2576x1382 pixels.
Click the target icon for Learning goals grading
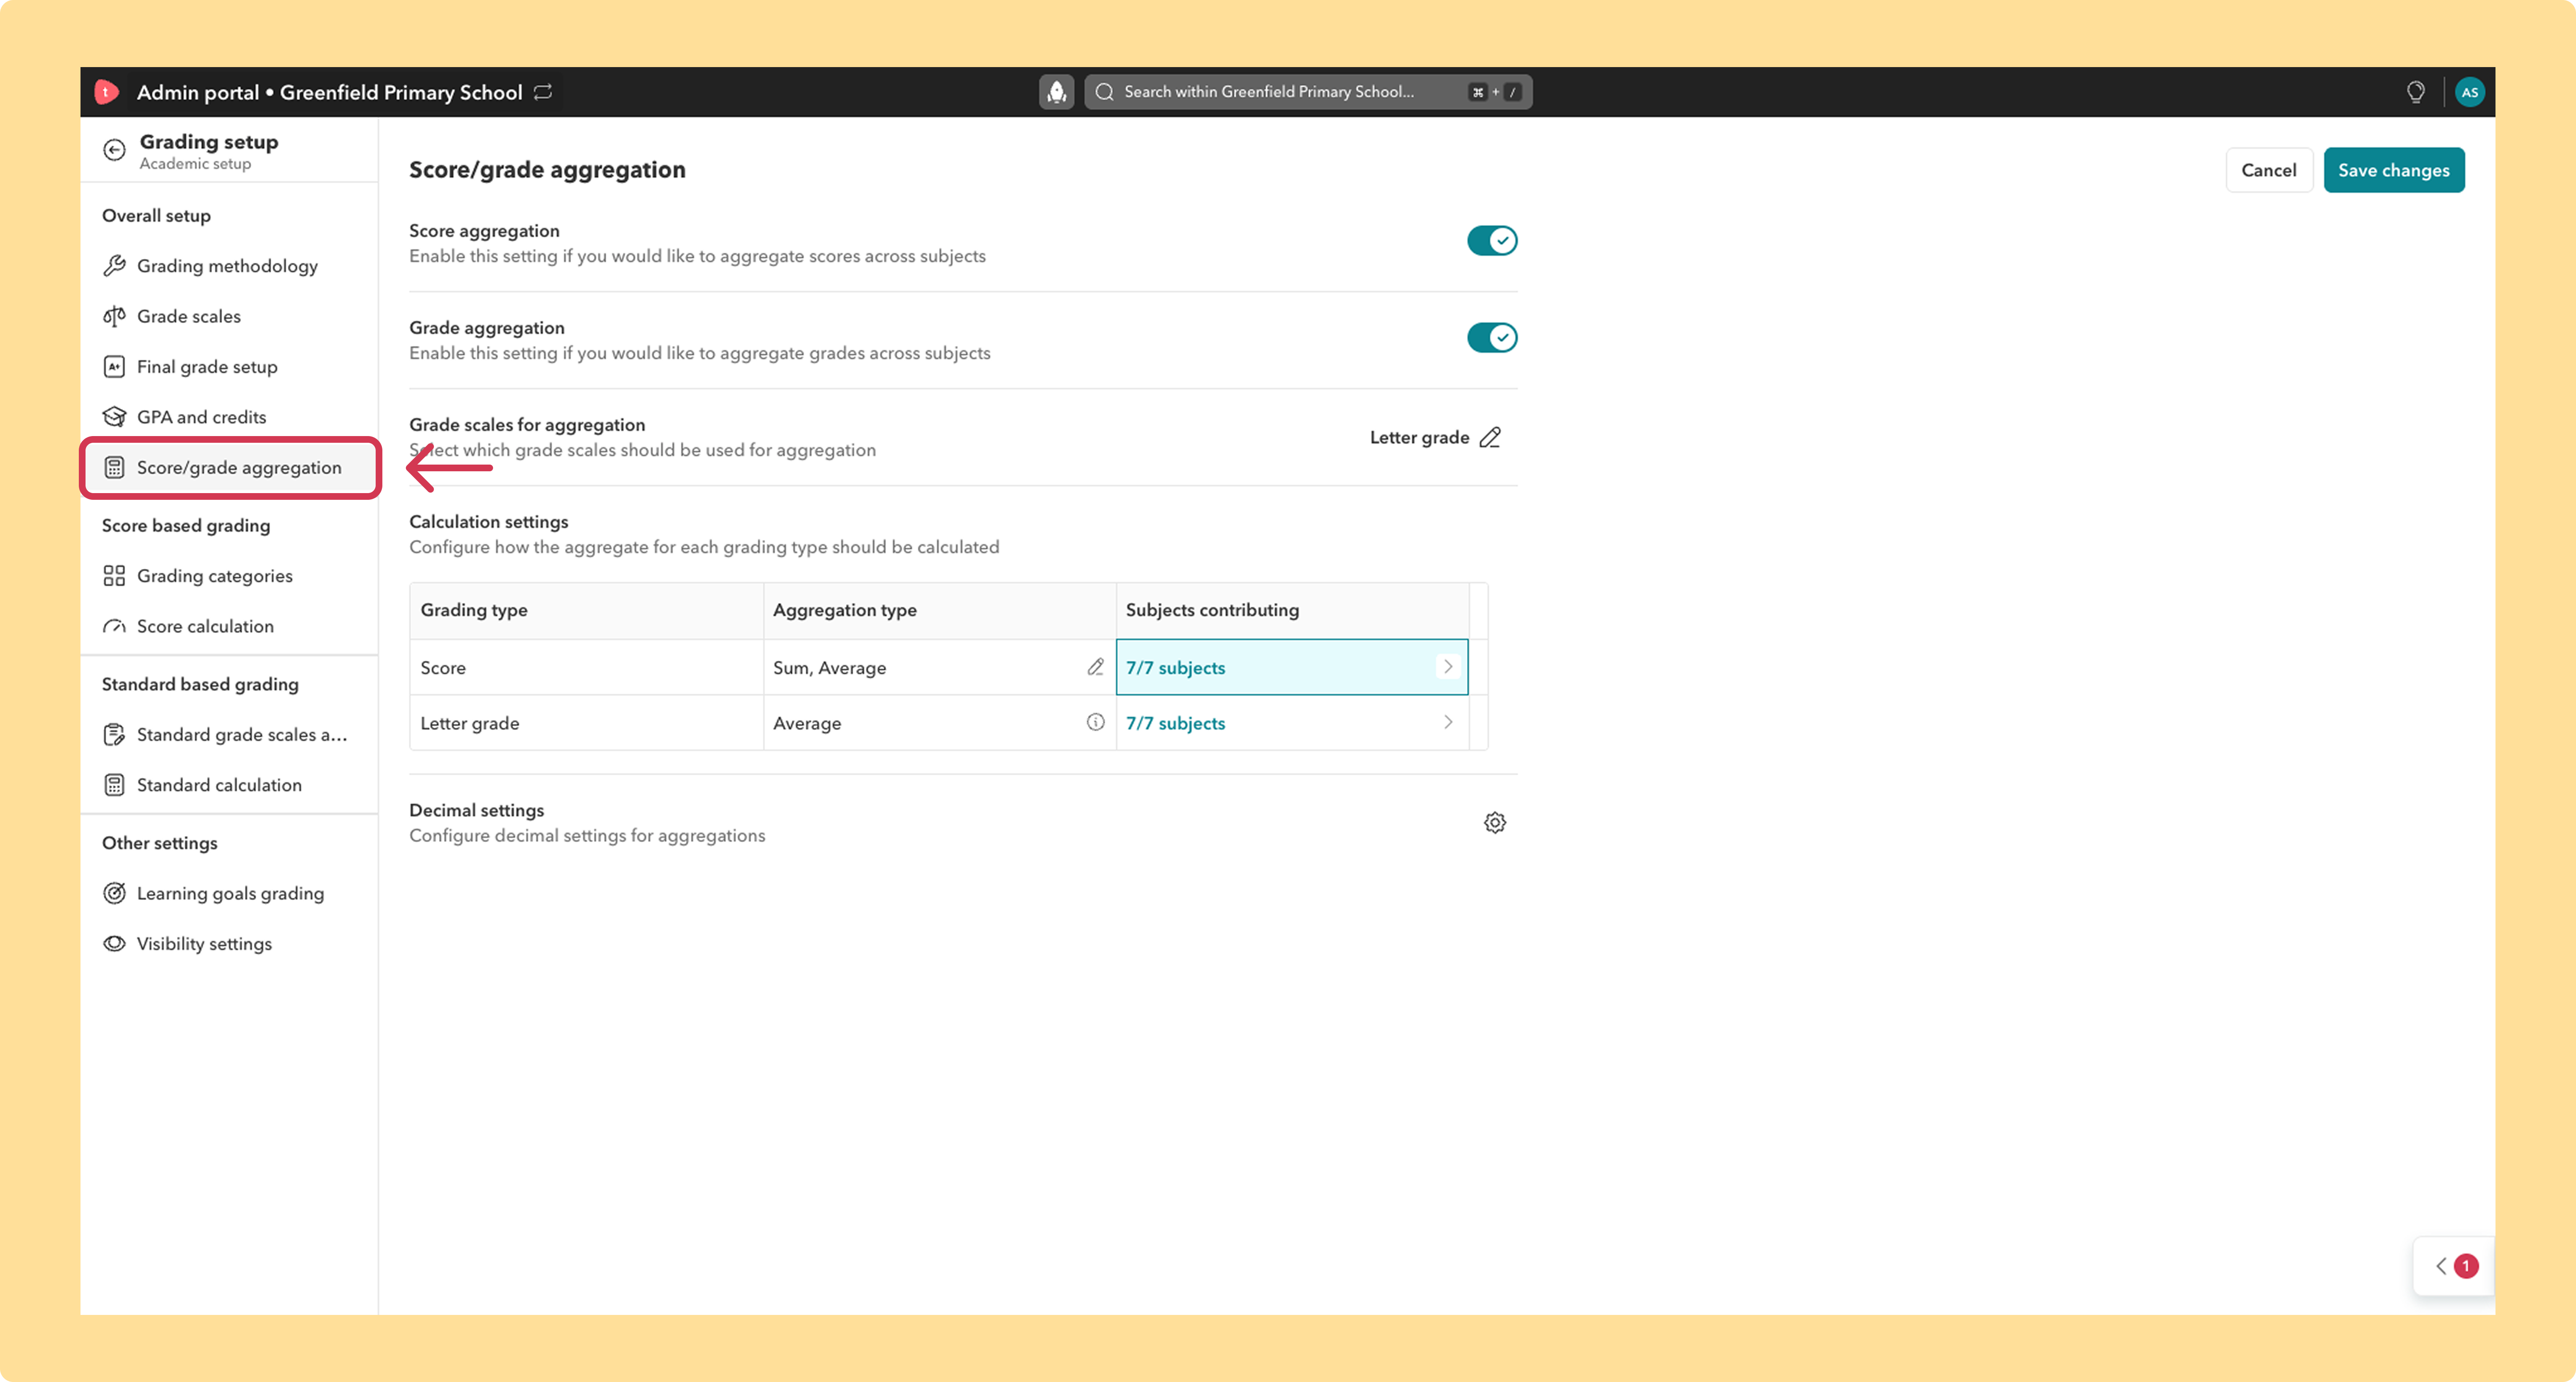pyautogui.click(x=114, y=893)
